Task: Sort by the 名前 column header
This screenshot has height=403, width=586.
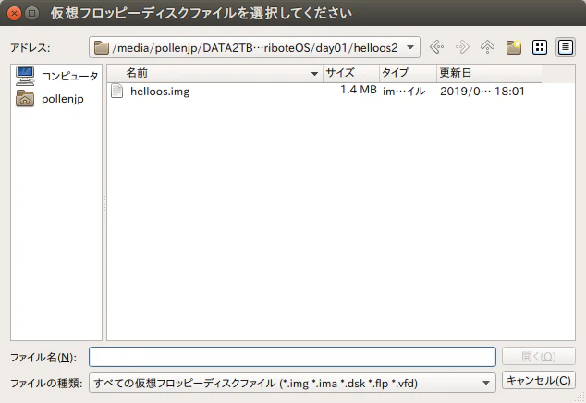Action: coord(214,73)
